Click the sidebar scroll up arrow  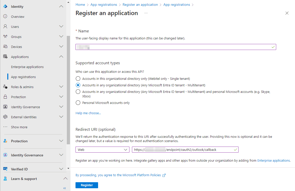[68, 2]
